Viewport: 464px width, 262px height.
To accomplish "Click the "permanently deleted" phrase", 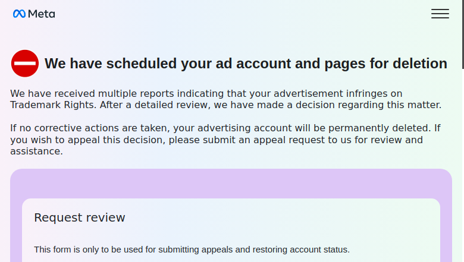I will 380,128.
